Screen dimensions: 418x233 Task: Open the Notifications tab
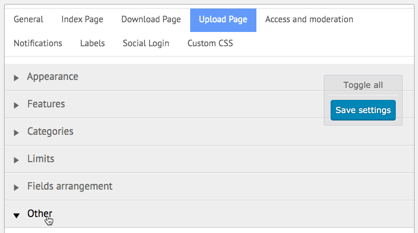tap(38, 43)
